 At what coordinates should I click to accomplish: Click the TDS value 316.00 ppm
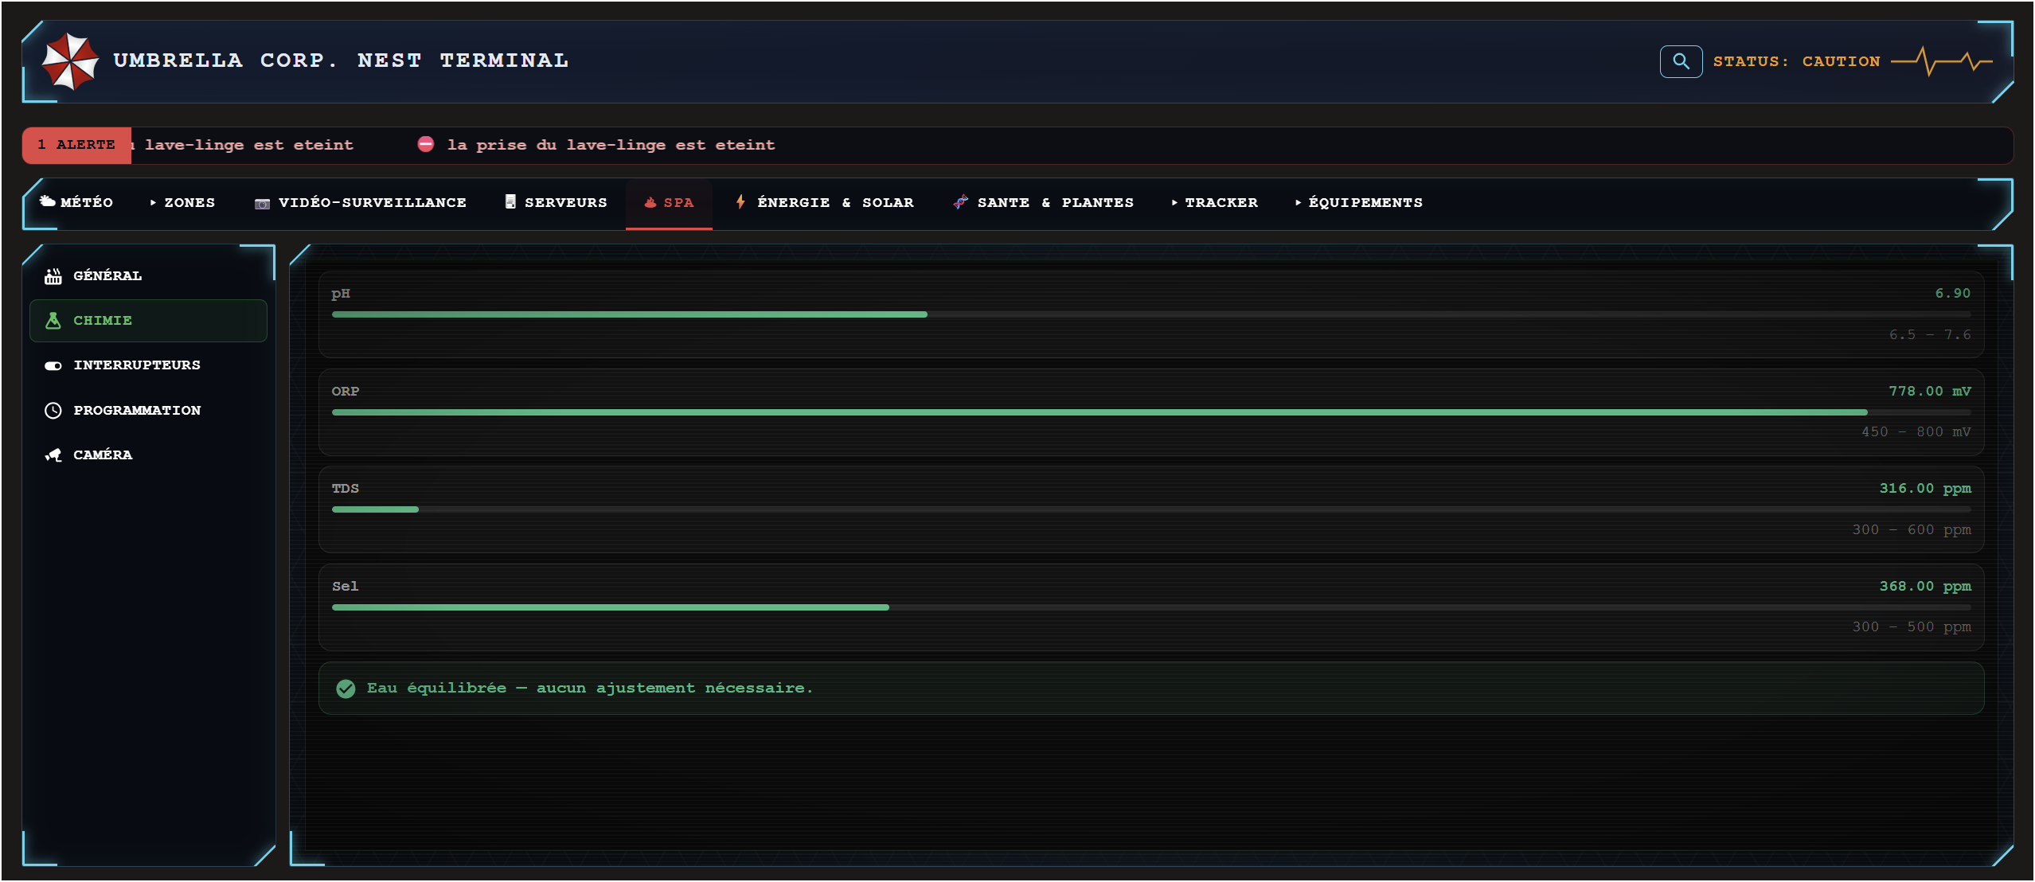[1925, 489]
